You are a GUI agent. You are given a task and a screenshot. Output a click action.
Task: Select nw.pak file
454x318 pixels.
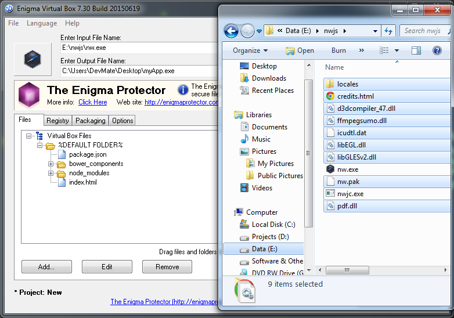tap(387, 182)
